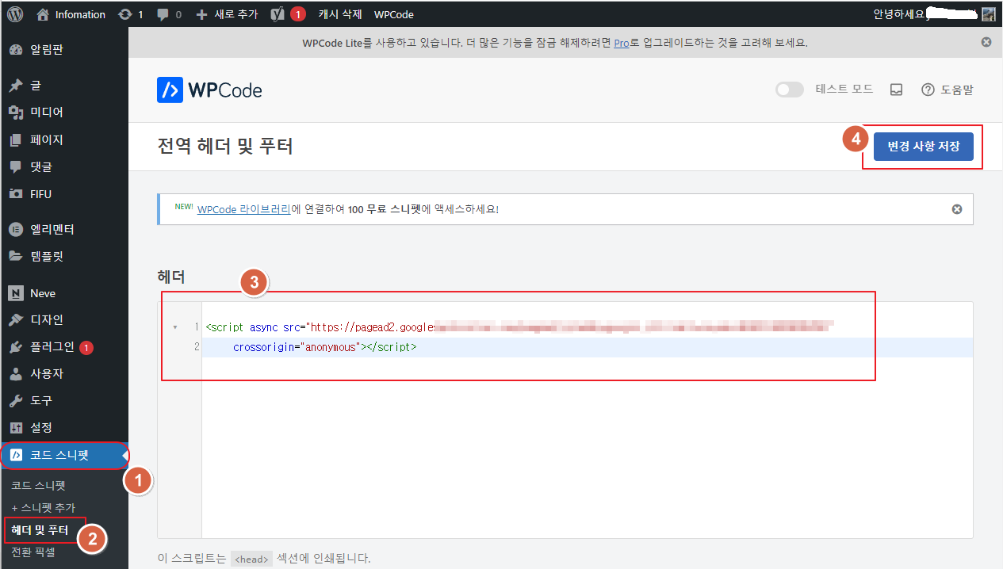This screenshot has height=569, width=1003.
Task: Click the 사용자 person icon
Action: click(x=16, y=373)
